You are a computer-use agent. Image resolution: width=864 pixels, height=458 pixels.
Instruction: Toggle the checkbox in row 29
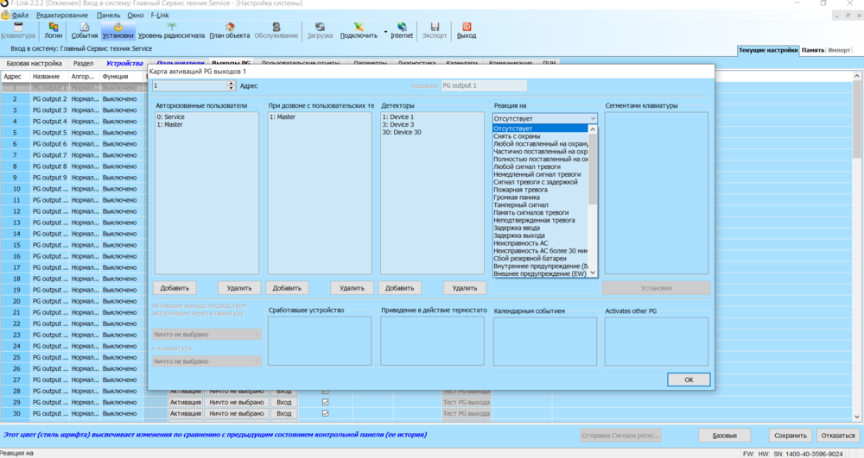click(325, 402)
